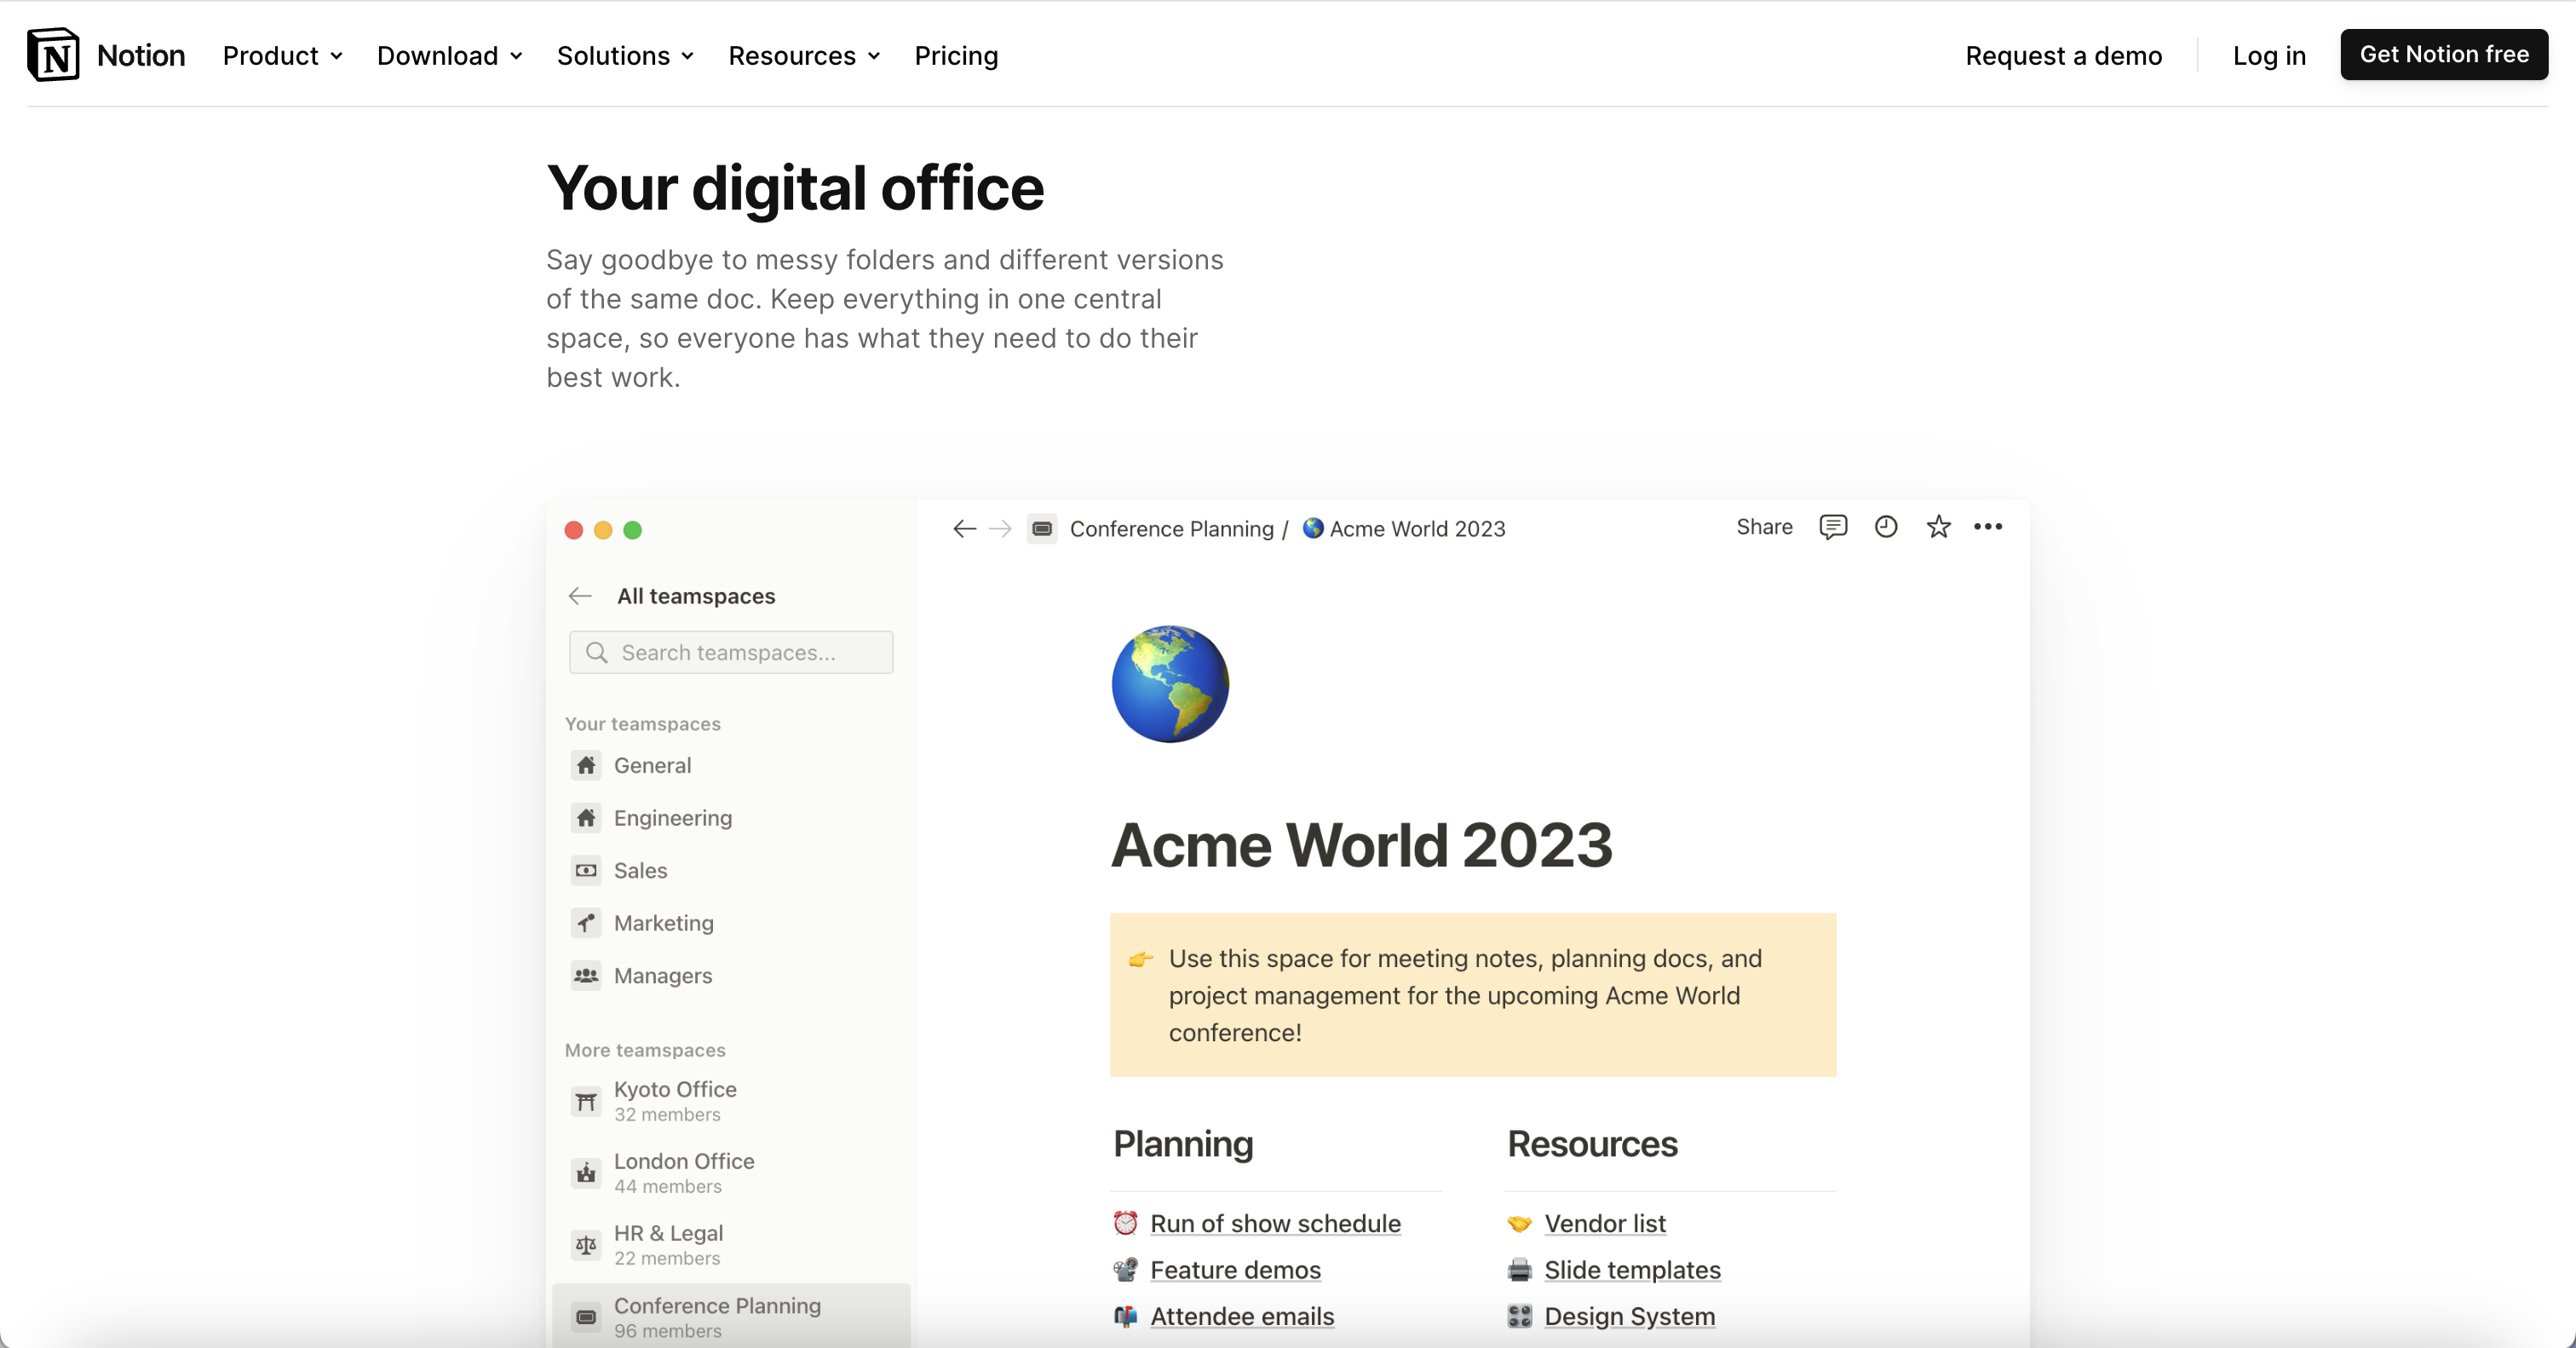Expand the Download dropdown menu
Viewport: 2576px width, 1348px height.
pyautogui.click(x=449, y=56)
